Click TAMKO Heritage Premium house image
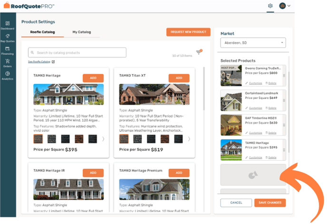This screenshot has width=327, height=224. [x=154, y=189]
